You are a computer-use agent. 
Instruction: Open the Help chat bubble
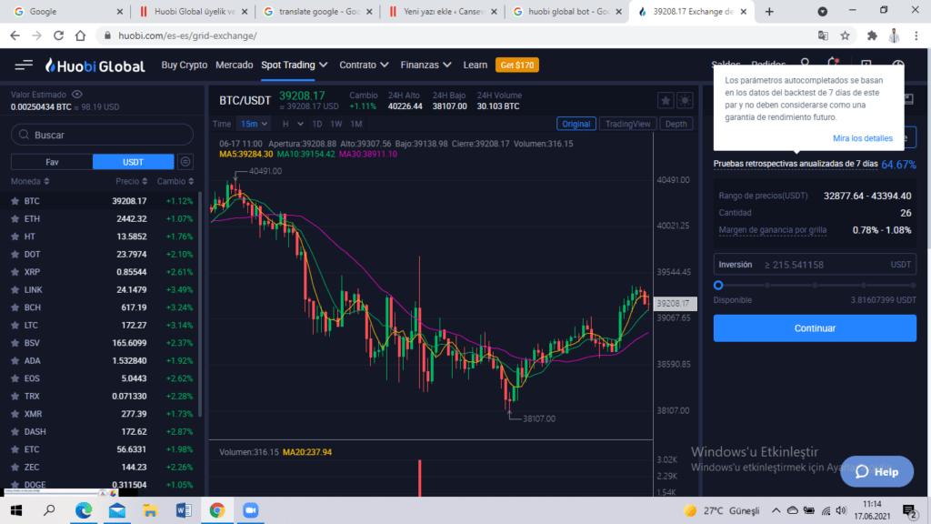tap(877, 472)
